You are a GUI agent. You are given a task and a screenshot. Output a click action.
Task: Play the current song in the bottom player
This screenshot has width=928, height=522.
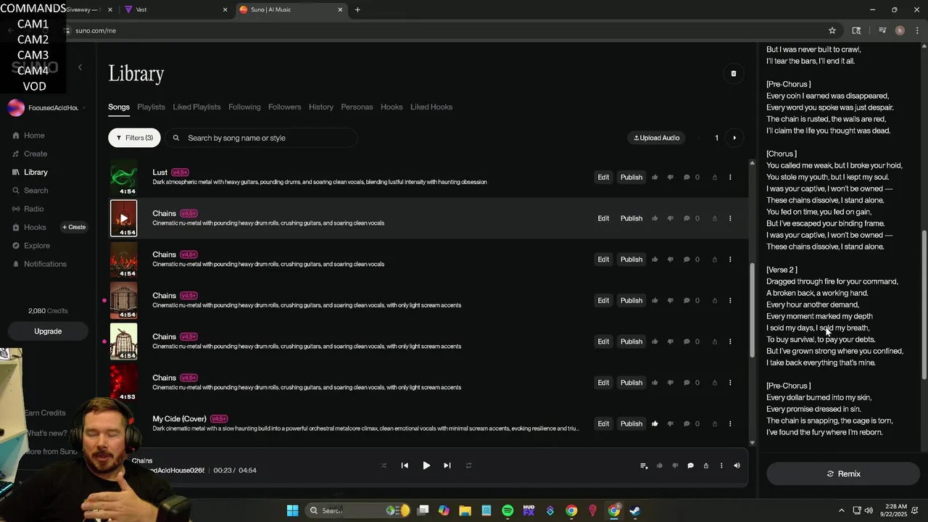[x=426, y=465]
